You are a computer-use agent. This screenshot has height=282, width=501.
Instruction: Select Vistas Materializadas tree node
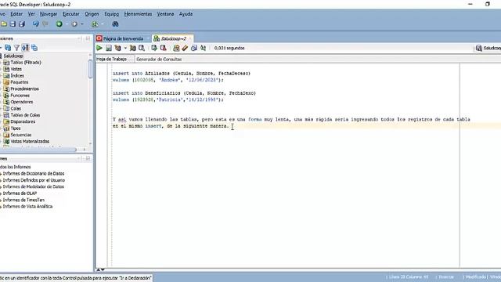(30, 141)
